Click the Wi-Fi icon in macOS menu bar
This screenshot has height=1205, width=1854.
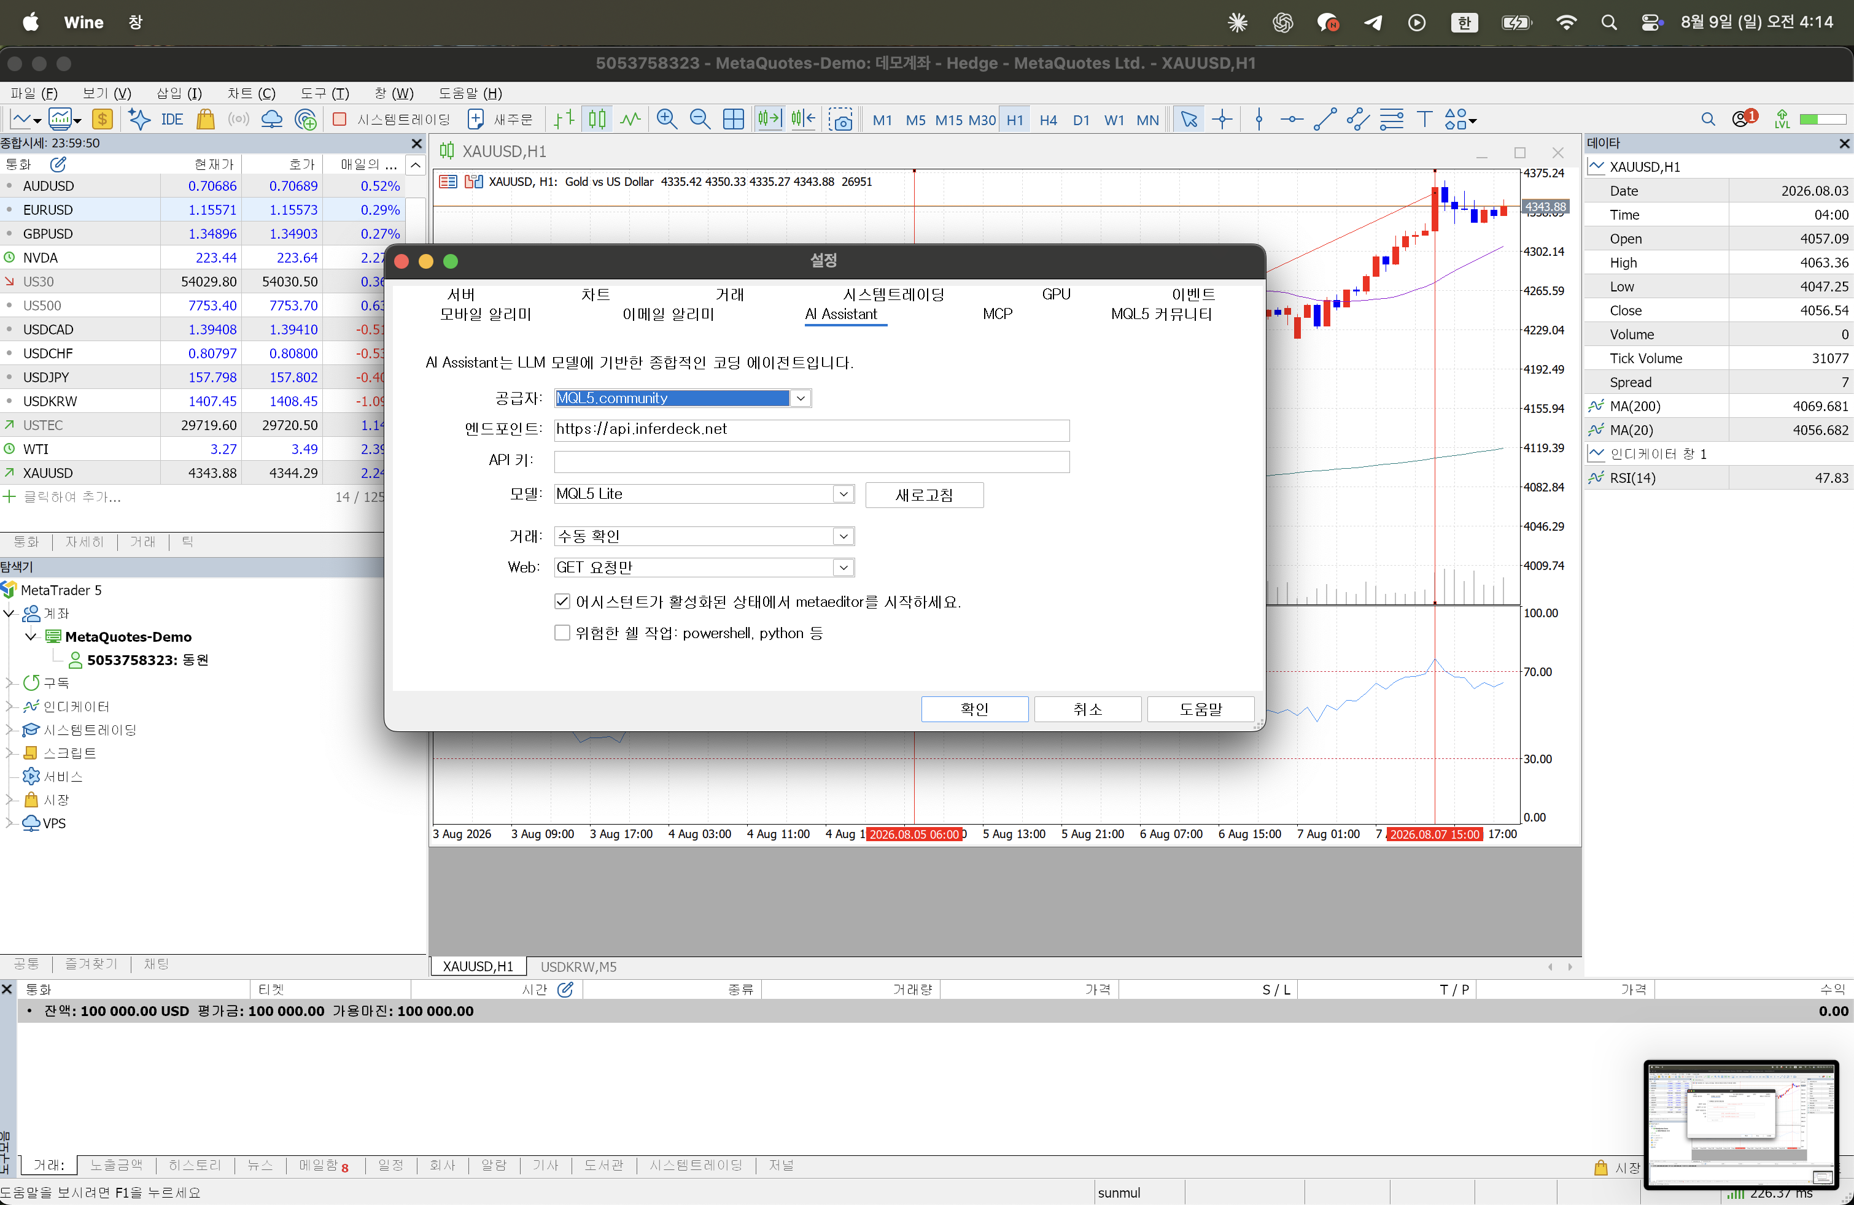pos(1566,23)
